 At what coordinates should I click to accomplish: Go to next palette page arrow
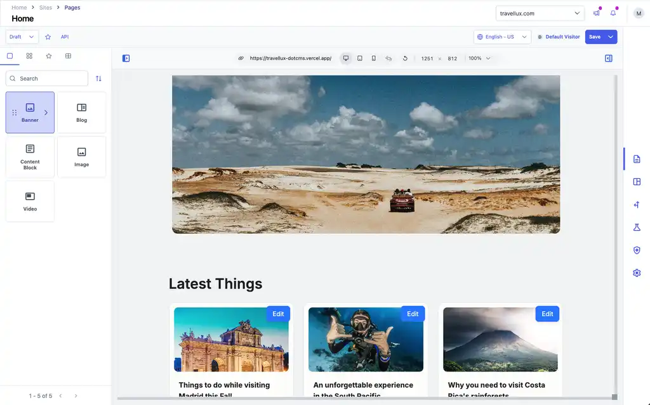[x=76, y=396]
